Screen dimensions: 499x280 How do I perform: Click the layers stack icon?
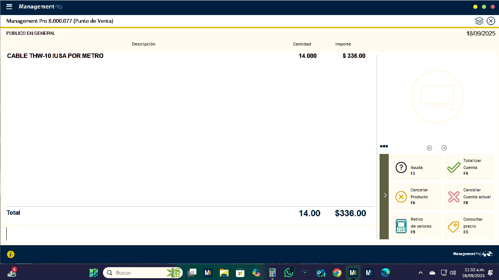coord(479,21)
